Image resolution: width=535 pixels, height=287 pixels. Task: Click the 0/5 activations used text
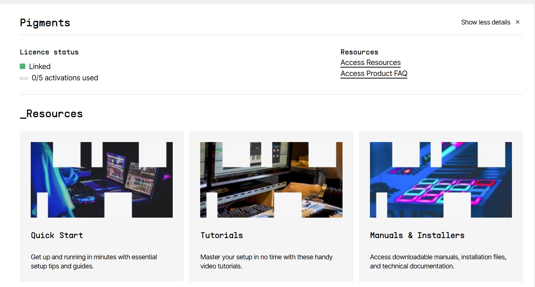(65, 78)
